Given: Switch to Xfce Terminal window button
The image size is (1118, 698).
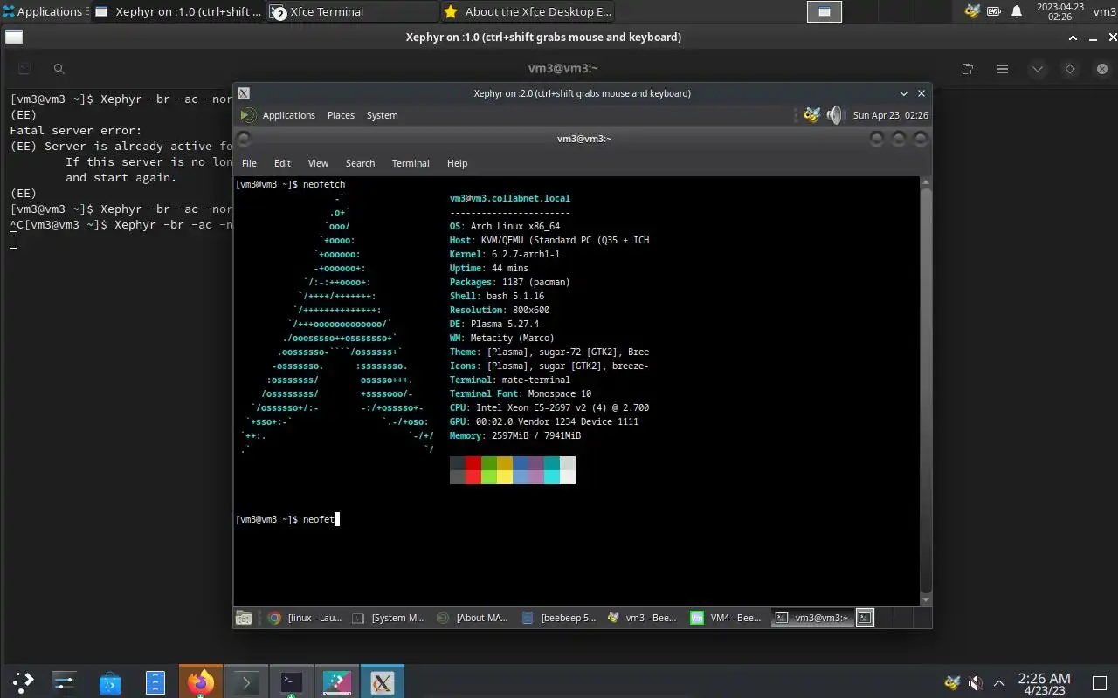Looking at the screenshot, I should (x=352, y=11).
